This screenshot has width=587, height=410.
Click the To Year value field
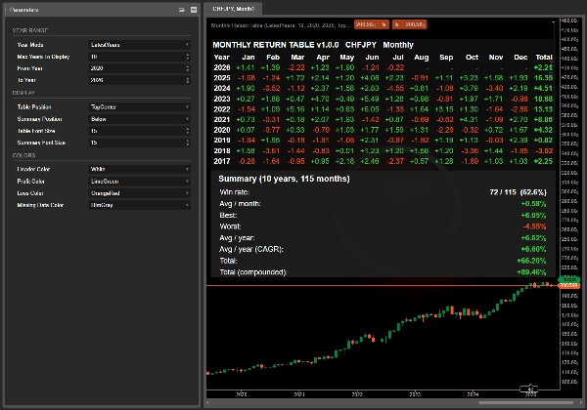(137, 80)
